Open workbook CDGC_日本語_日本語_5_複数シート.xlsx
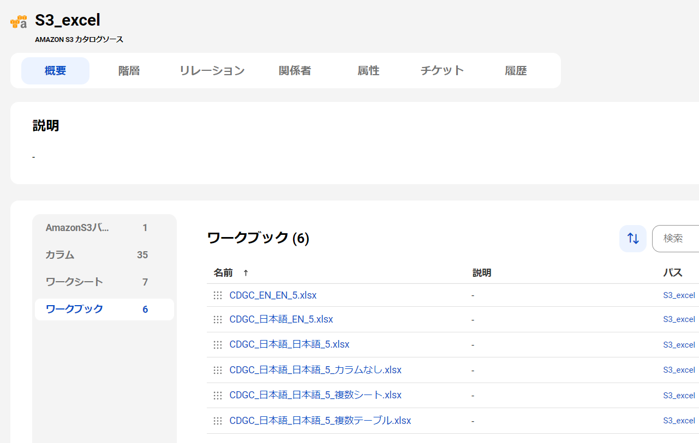The height and width of the screenshot is (443, 699). pos(315,395)
